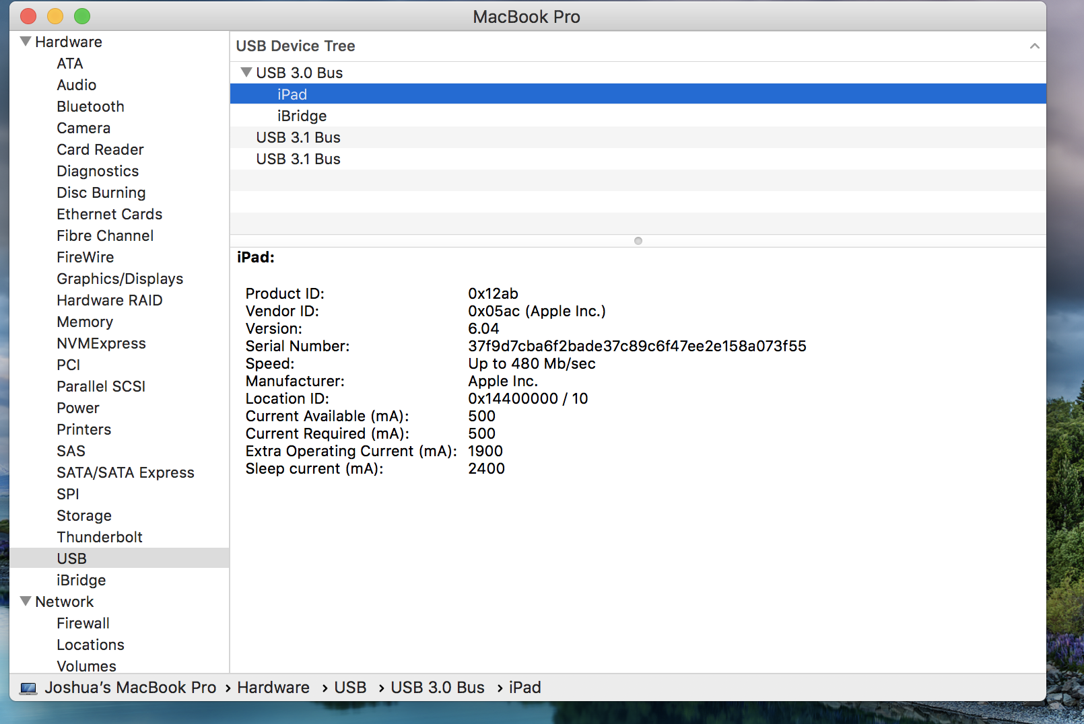
Task: Open the Firewall network section
Action: (83, 623)
